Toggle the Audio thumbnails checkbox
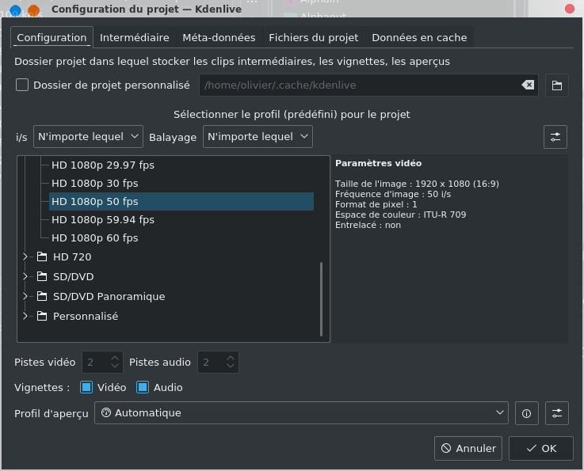 click(x=143, y=387)
